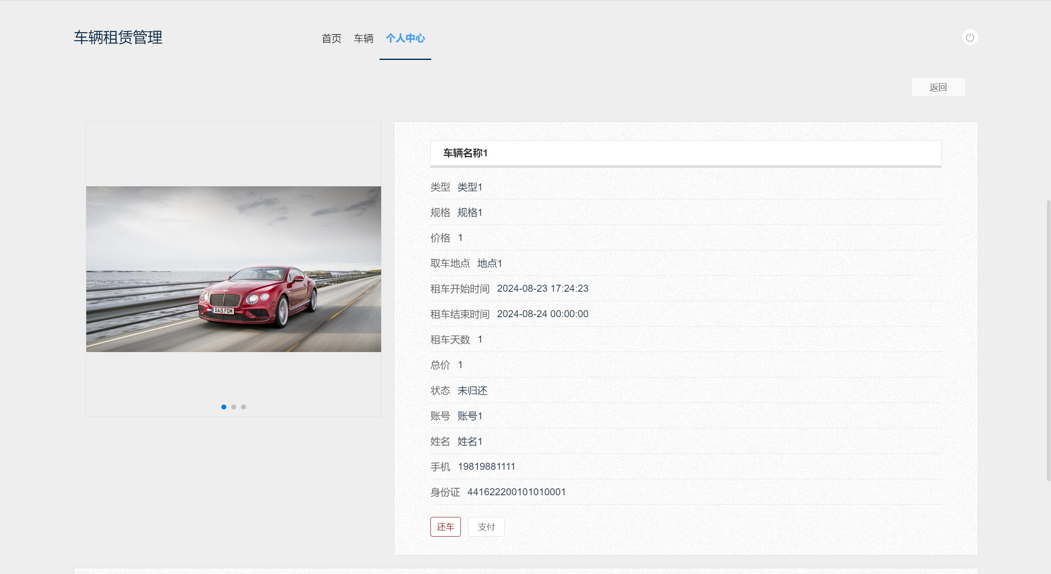Click the 身份证 number text
Viewport: 1051px width, 574px height.
click(x=516, y=492)
